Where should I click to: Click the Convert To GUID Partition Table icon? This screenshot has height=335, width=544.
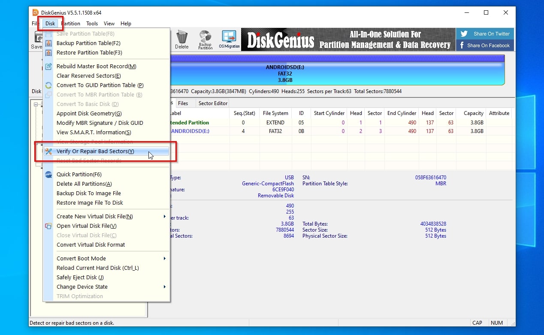[x=48, y=85]
